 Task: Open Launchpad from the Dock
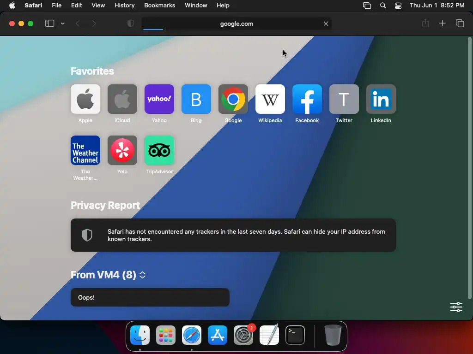pyautogui.click(x=166, y=335)
